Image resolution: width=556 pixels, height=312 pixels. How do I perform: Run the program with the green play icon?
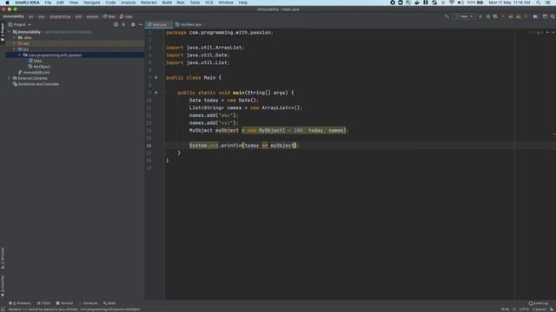click(x=480, y=16)
